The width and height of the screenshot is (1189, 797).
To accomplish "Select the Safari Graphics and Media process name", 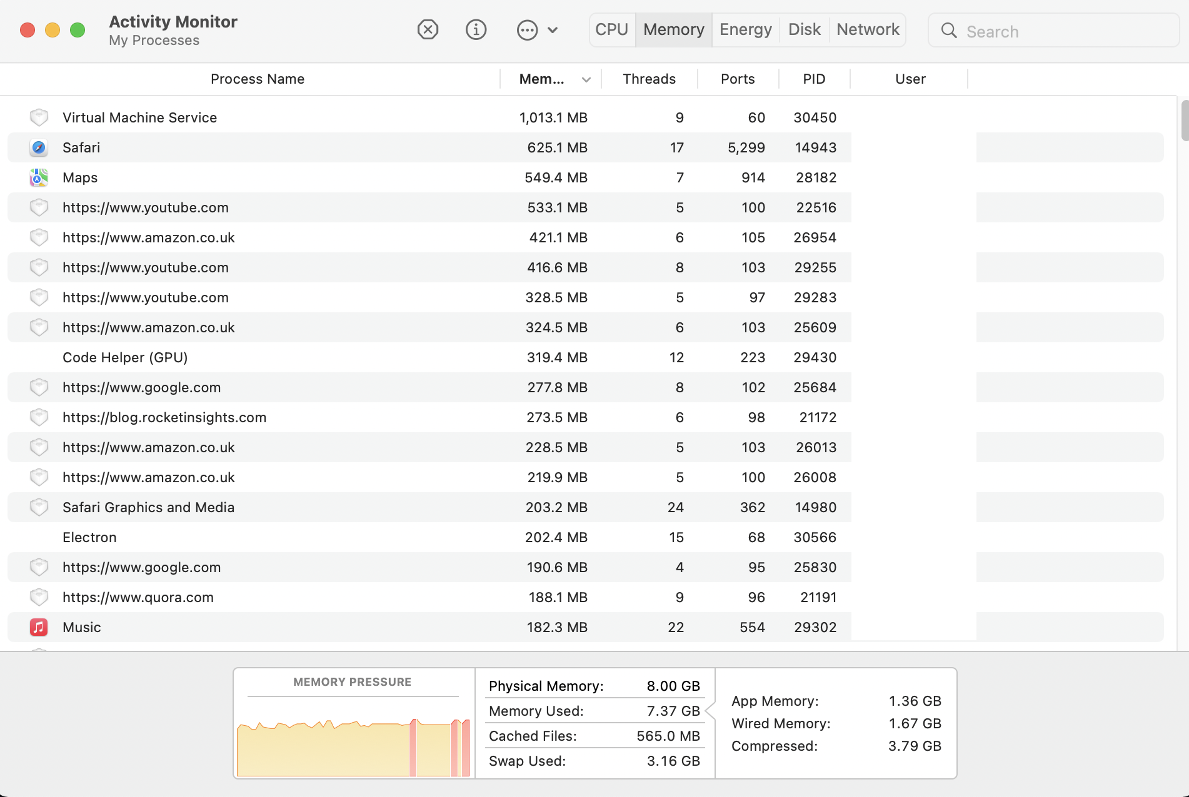I will (x=149, y=507).
